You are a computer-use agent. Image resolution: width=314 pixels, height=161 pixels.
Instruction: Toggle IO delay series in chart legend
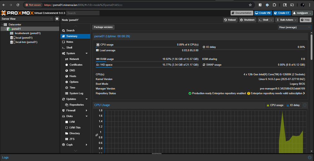293,105
